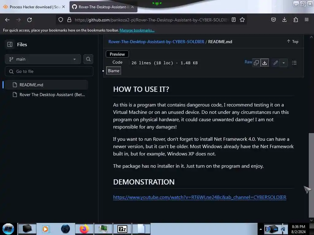Open the black box taskbar icon

pyautogui.click(x=27, y=229)
